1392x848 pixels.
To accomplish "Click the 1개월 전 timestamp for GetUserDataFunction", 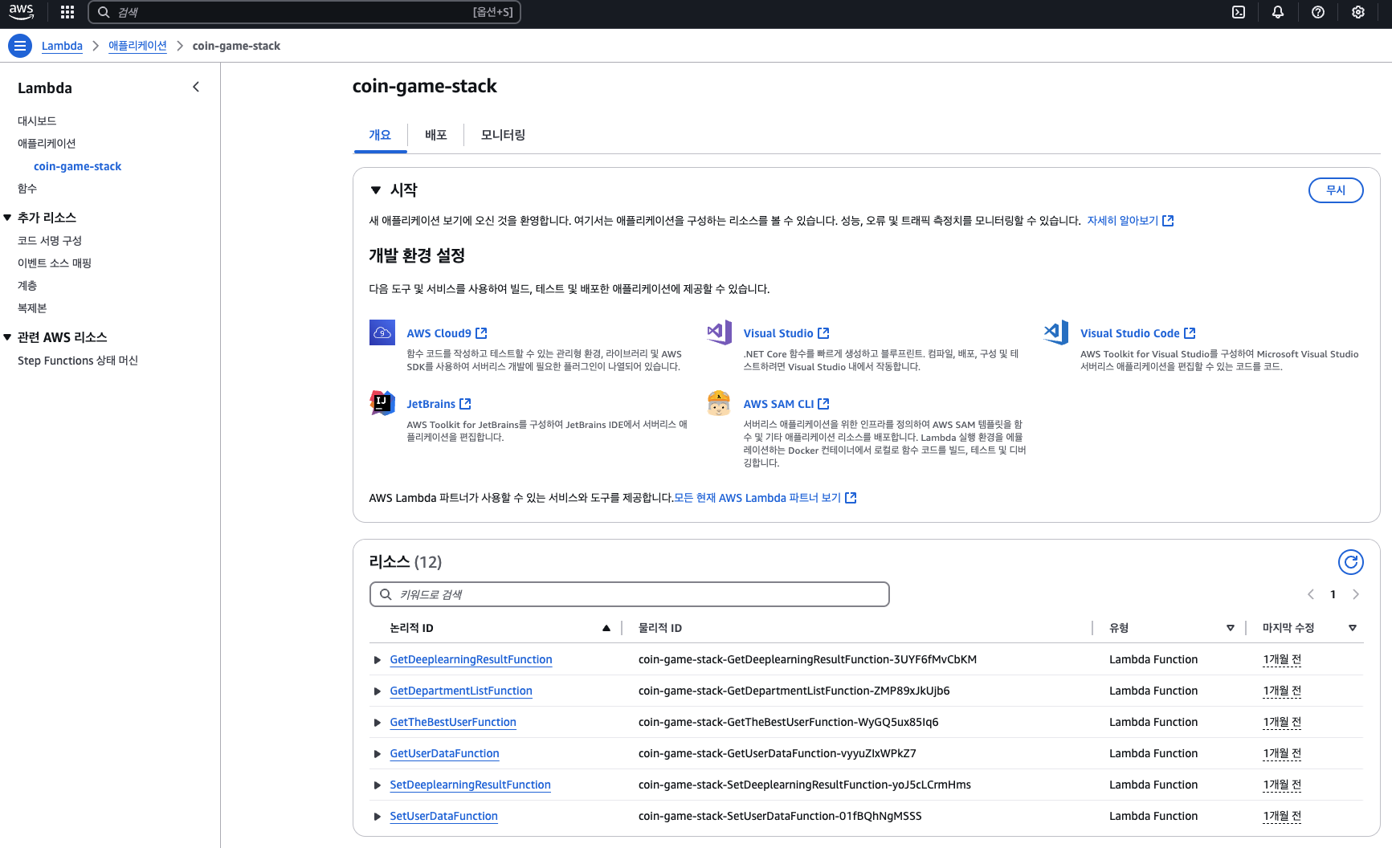I will tap(1282, 753).
